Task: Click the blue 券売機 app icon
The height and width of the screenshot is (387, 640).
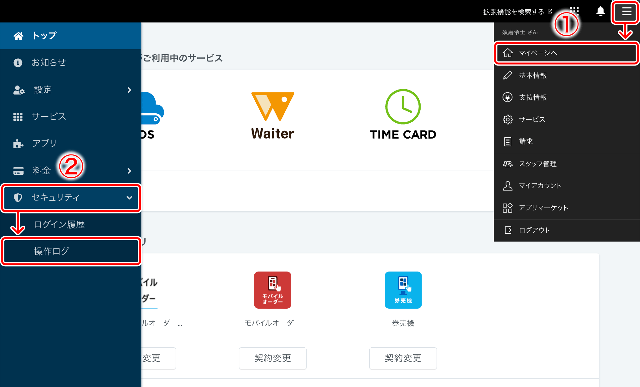Action: pyautogui.click(x=403, y=290)
